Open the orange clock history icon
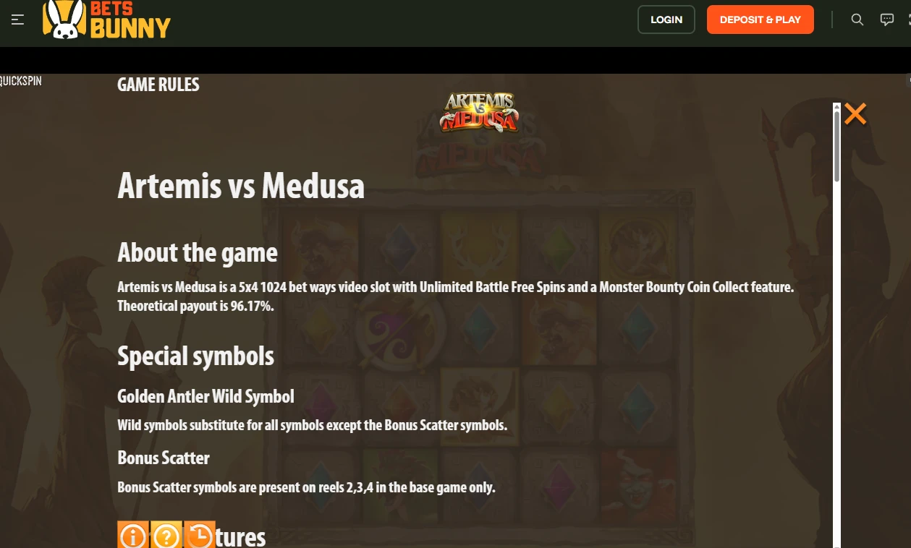 pos(199,536)
